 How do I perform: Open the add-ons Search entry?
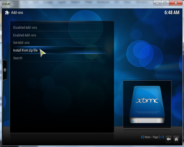[x=59, y=58]
